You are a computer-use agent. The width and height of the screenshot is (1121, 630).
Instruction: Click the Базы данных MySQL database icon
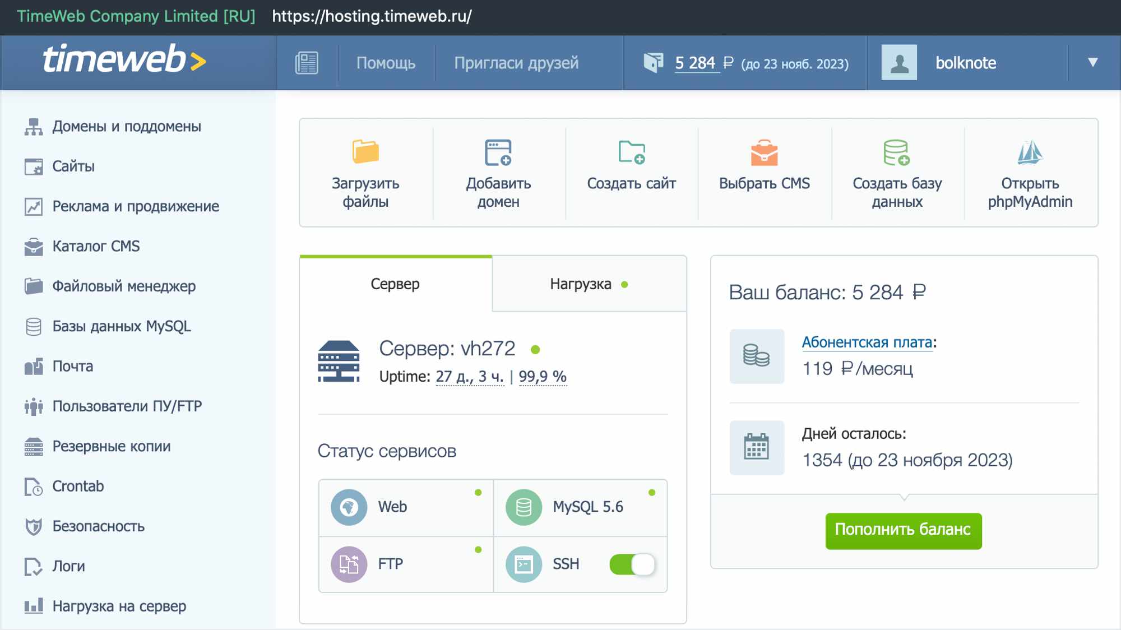34,326
